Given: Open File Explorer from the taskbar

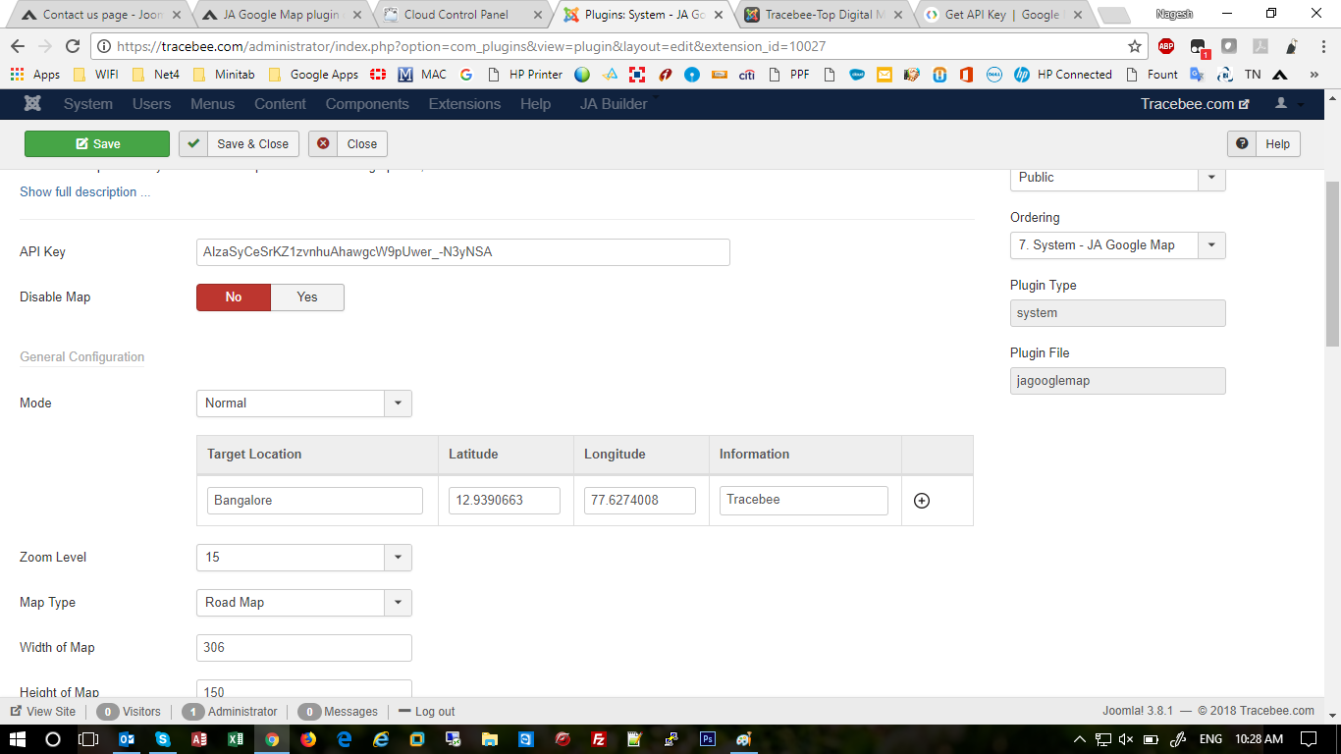Looking at the screenshot, I should (490, 739).
